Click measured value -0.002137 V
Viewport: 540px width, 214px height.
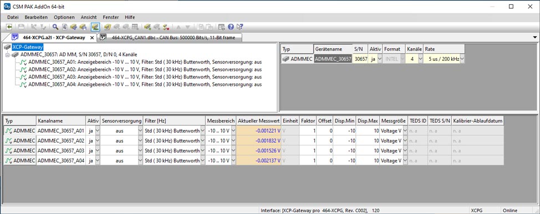click(x=259, y=161)
